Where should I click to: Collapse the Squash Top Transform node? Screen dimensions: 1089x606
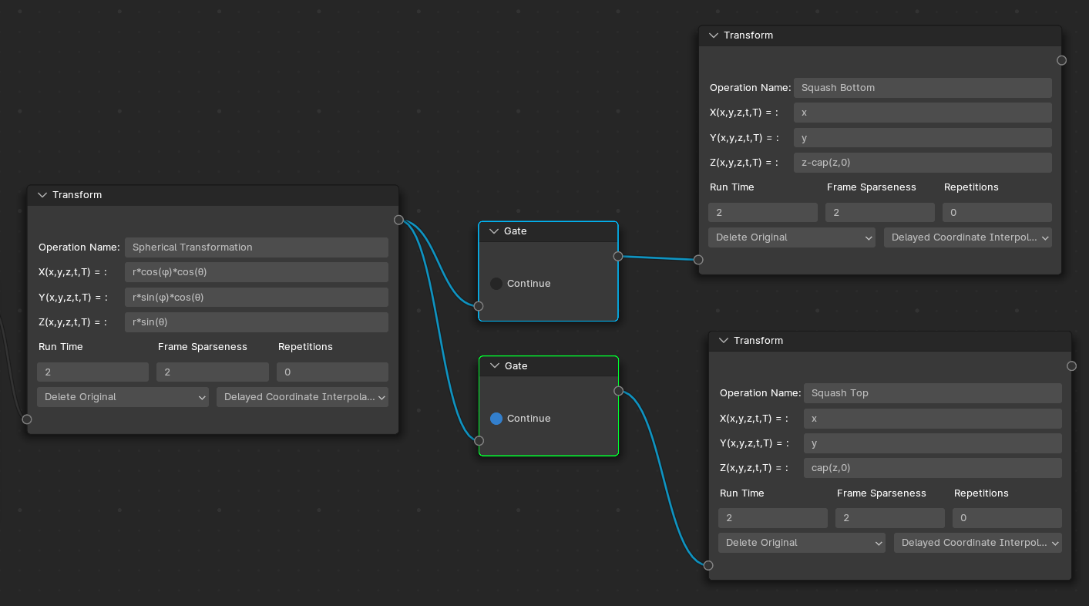(724, 341)
